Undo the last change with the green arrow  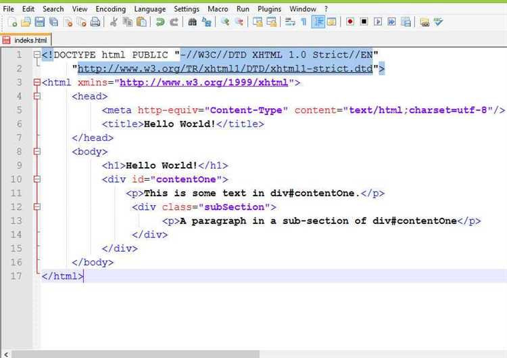[x=160, y=22]
